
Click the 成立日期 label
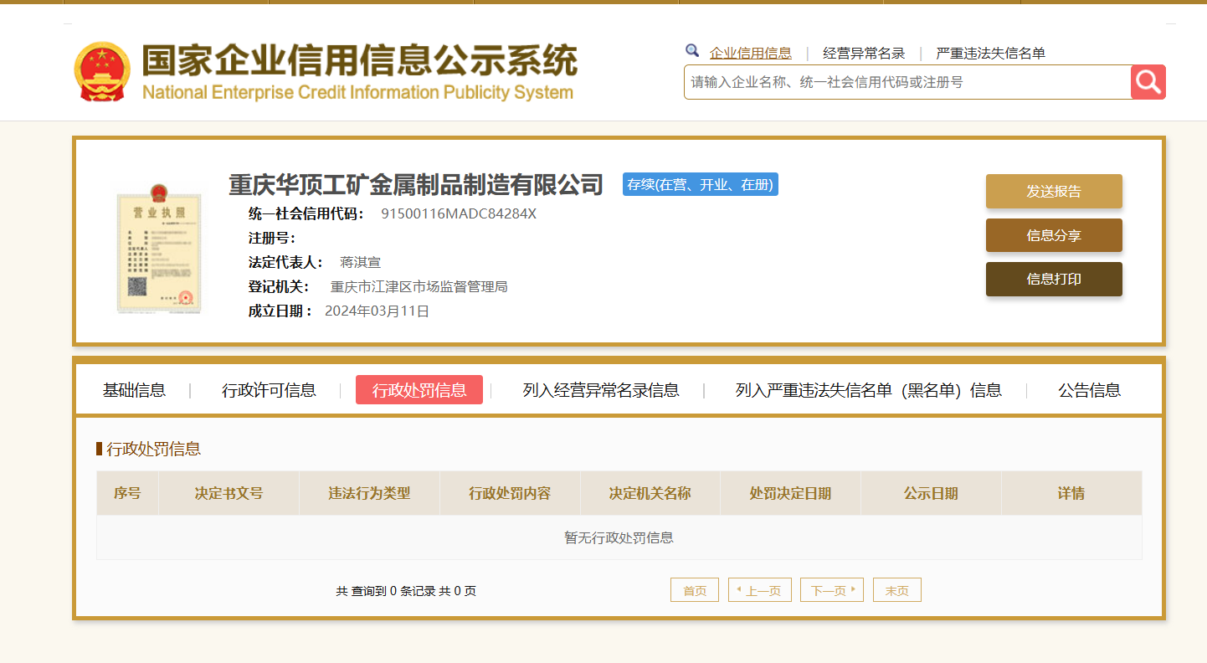pos(280,311)
